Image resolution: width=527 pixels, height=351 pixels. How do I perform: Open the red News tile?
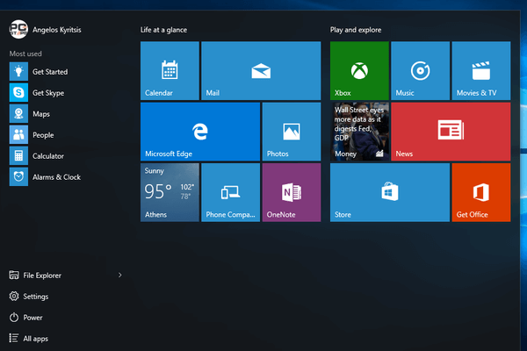coord(451,132)
